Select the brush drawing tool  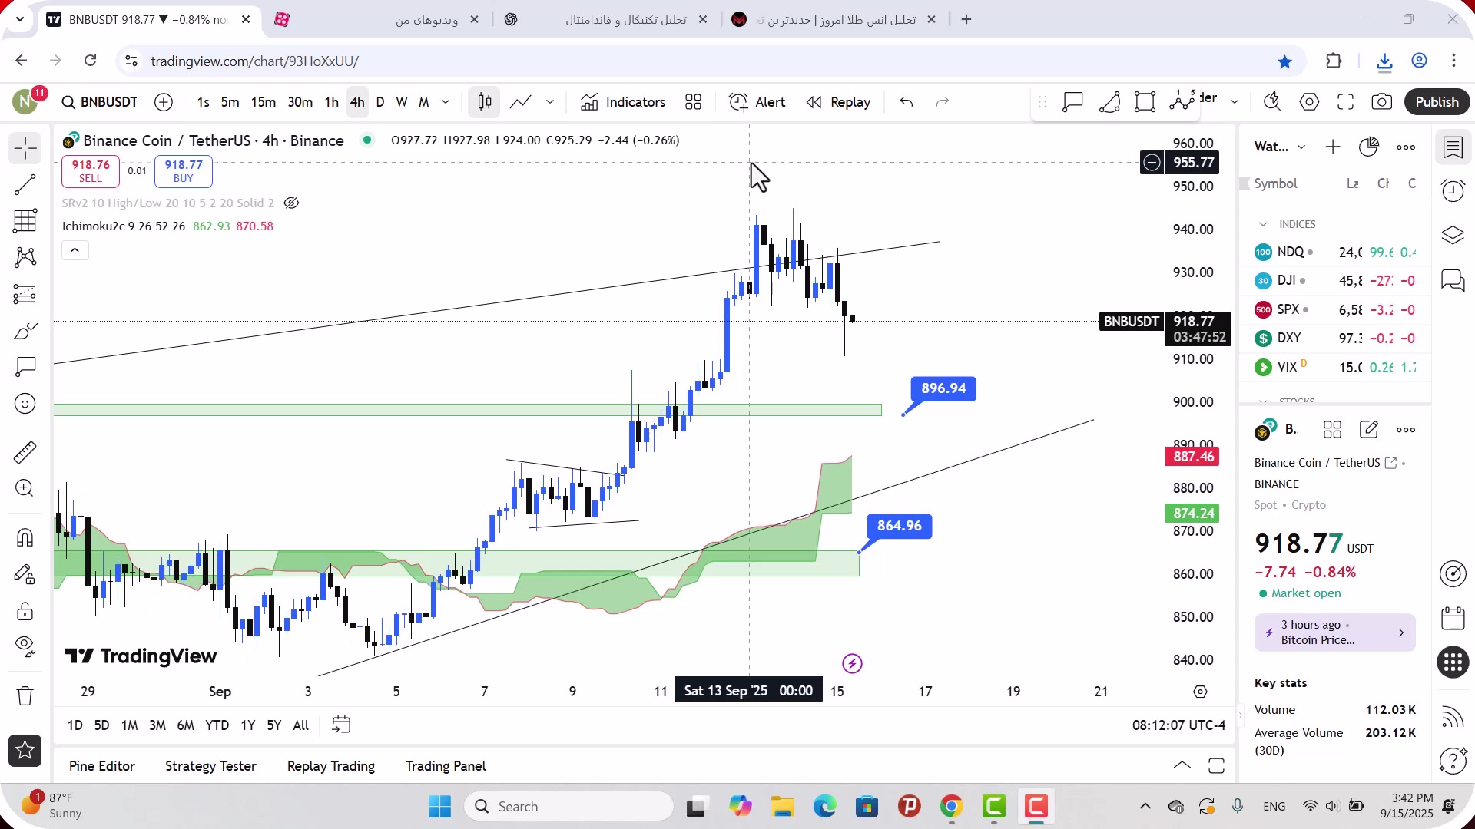coord(25,331)
